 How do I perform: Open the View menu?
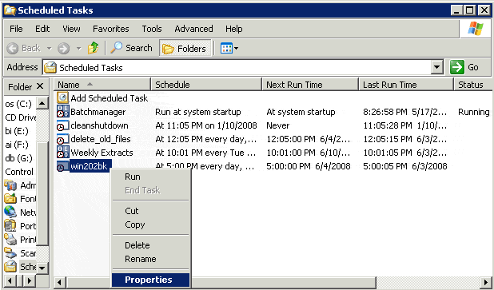pos(71,29)
